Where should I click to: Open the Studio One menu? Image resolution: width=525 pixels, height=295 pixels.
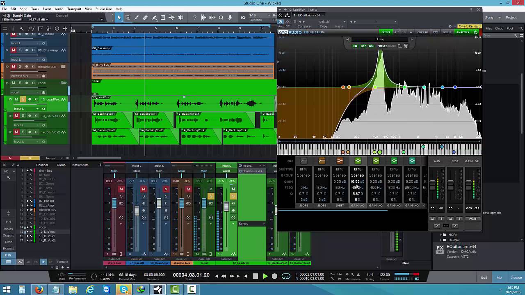point(103,9)
